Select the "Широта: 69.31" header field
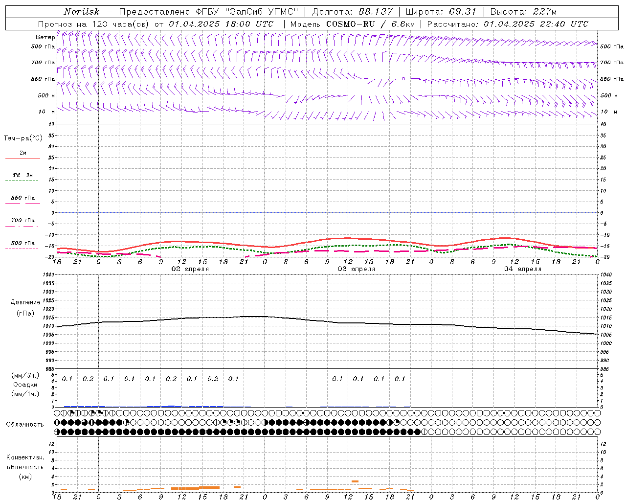This screenshot has height=501, width=626. point(441,12)
